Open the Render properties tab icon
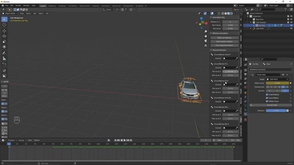294x165 pixels. 245,70
